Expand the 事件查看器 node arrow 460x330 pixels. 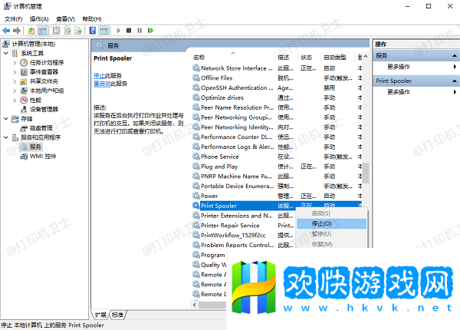point(15,72)
